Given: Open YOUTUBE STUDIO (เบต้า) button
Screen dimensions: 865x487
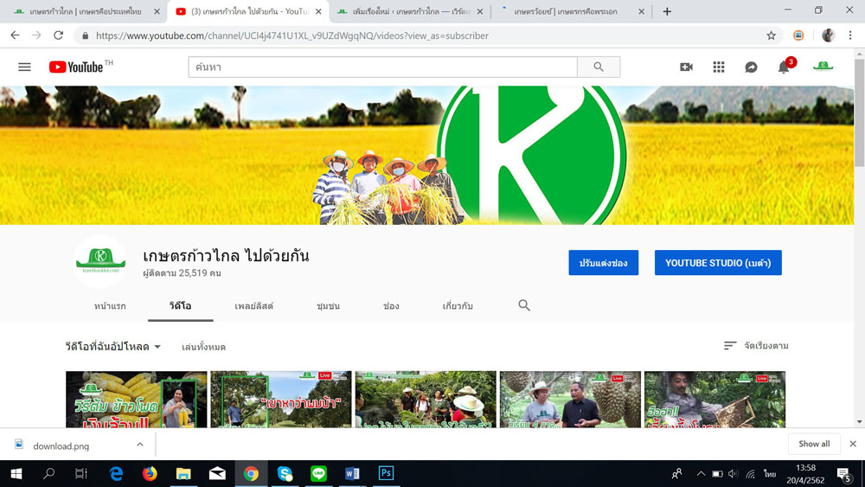Looking at the screenshot, I should coord(718,262).
